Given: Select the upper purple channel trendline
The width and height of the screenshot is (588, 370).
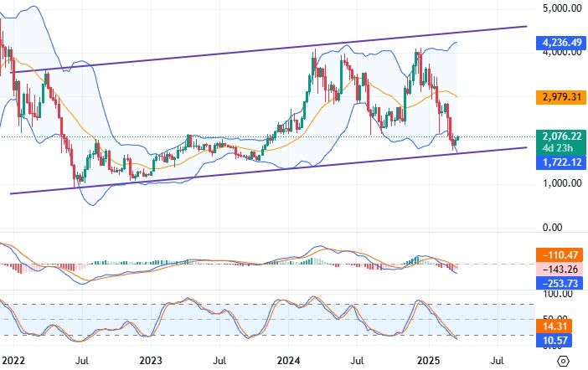Looking at the screenshot, I should click(x=269, y=49).
